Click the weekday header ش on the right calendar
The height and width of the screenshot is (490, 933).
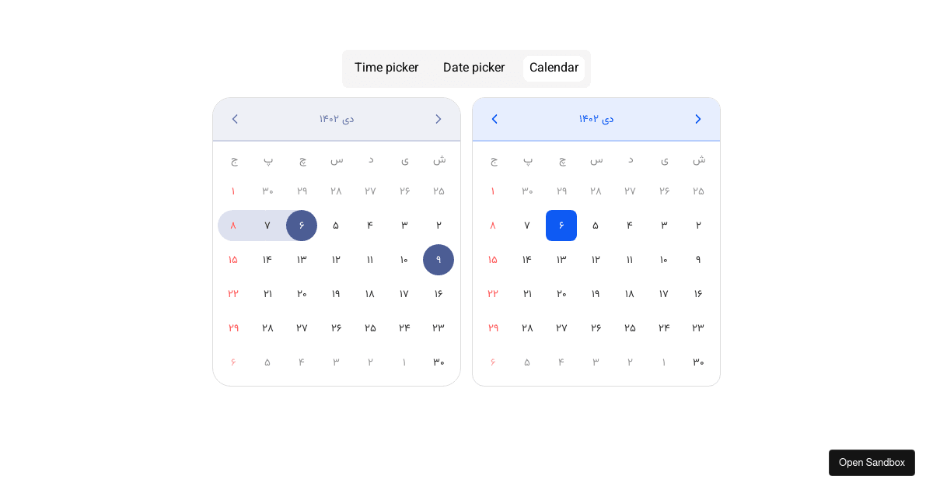click(x=698, y=160)
